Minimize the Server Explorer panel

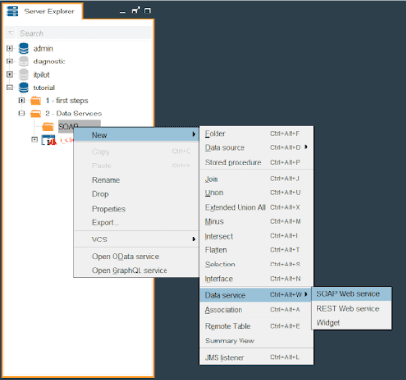123,12
